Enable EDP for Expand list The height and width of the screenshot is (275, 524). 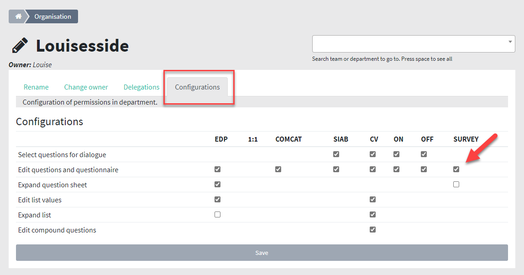[218, 214]
